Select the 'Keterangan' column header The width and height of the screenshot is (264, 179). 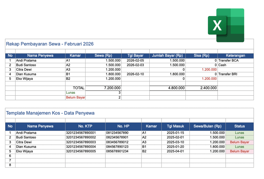[x=235, y=55]
